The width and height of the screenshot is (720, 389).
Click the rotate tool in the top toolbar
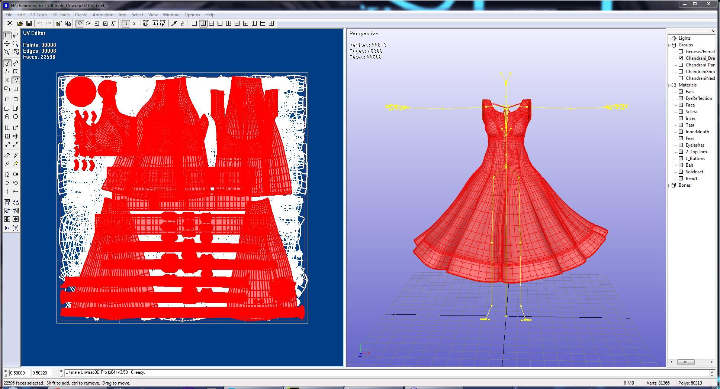[x=88, y=23]
